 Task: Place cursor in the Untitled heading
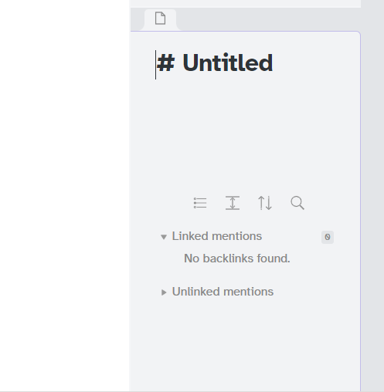(228, 63)
